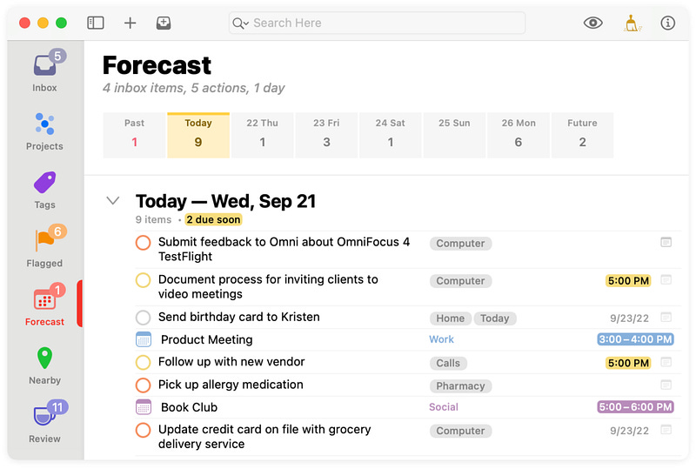Select 25 Sun in forecast
696x469 pixels.
coord(454,135)
